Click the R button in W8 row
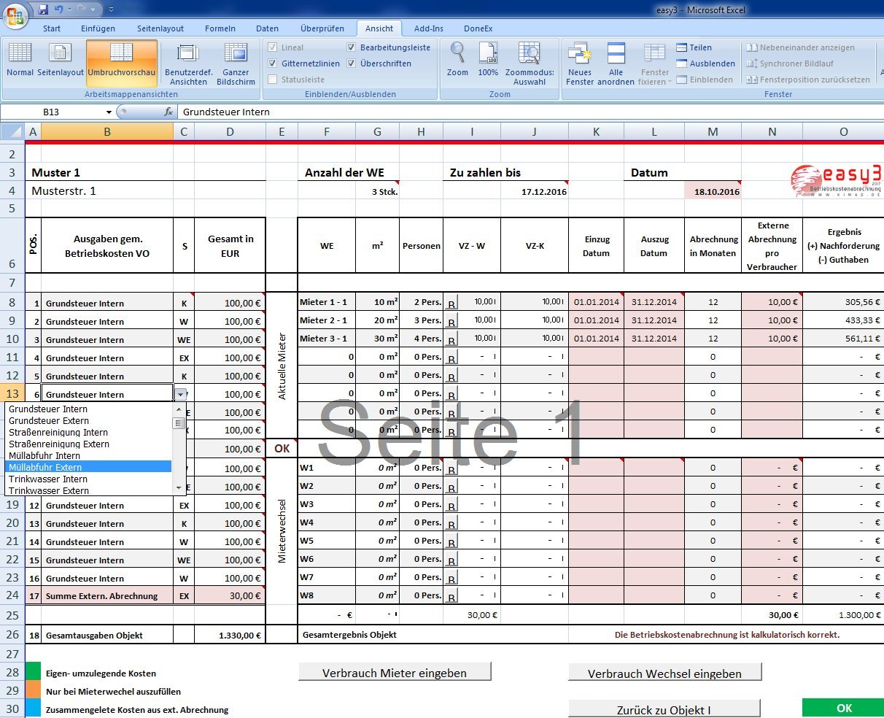The height and width of the screenshot is (718, 884). point(451,597)
